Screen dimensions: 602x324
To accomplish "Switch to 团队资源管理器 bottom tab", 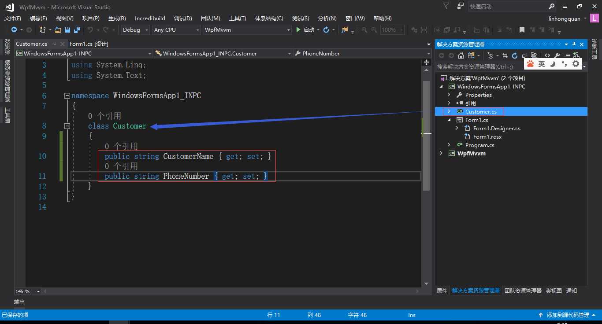I will click(x=523, y=291).
